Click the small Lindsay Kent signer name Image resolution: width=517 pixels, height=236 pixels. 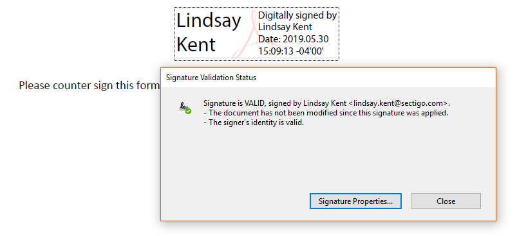[x=285, y=27]
